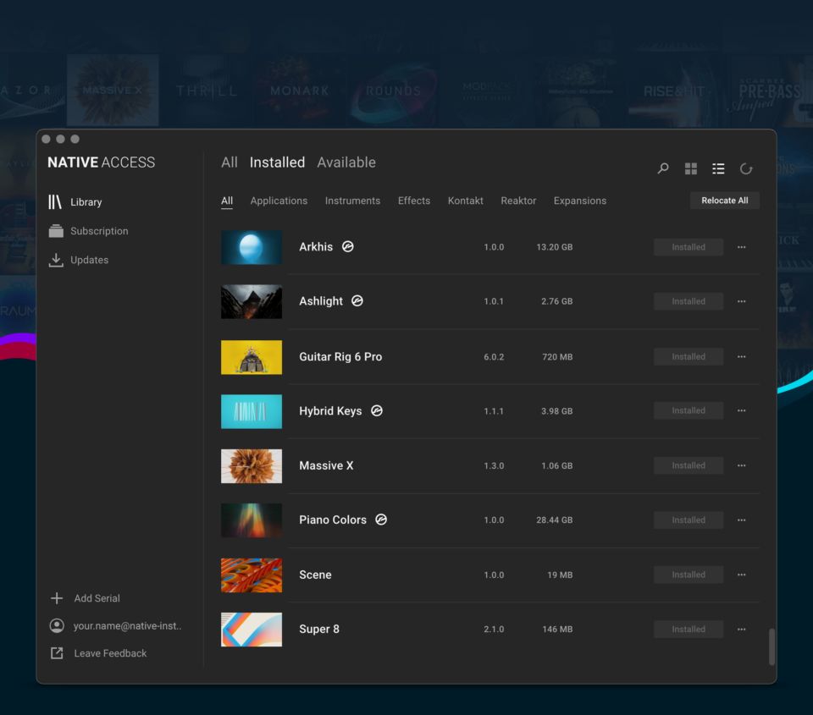Switch to the Available tab

pyautogui.click(x=346, y=162)
